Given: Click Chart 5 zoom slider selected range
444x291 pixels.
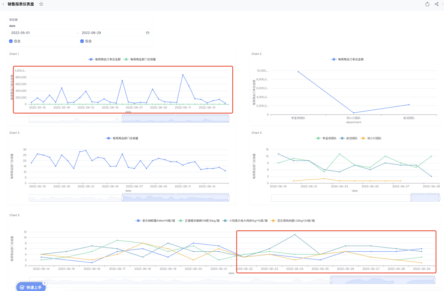Looking at the screenshot, I should [x=383, y=281].
